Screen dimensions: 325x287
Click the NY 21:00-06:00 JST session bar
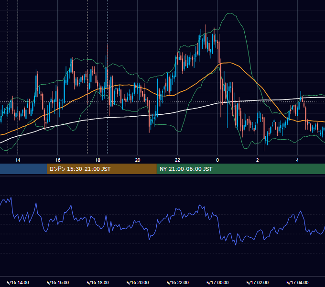pos(240,169)
